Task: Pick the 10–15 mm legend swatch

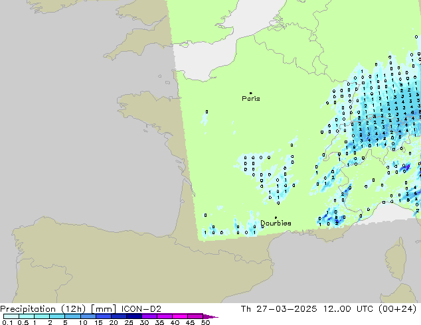Action: [88, 316]
